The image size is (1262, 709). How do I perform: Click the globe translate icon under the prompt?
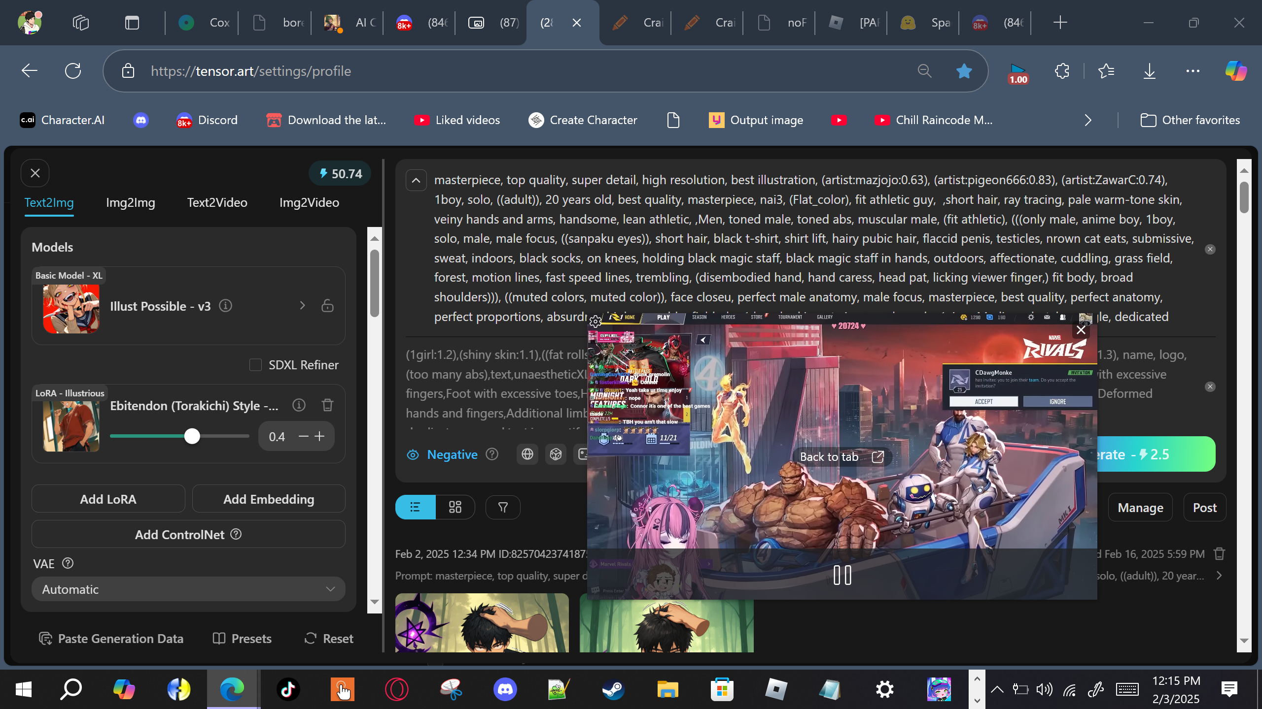coord(527,454)
